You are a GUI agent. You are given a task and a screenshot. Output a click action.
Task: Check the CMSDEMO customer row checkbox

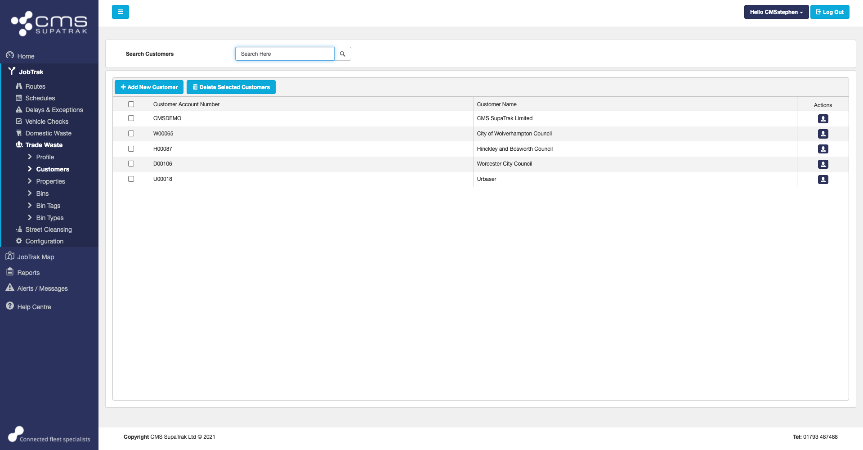coord(131,118)
